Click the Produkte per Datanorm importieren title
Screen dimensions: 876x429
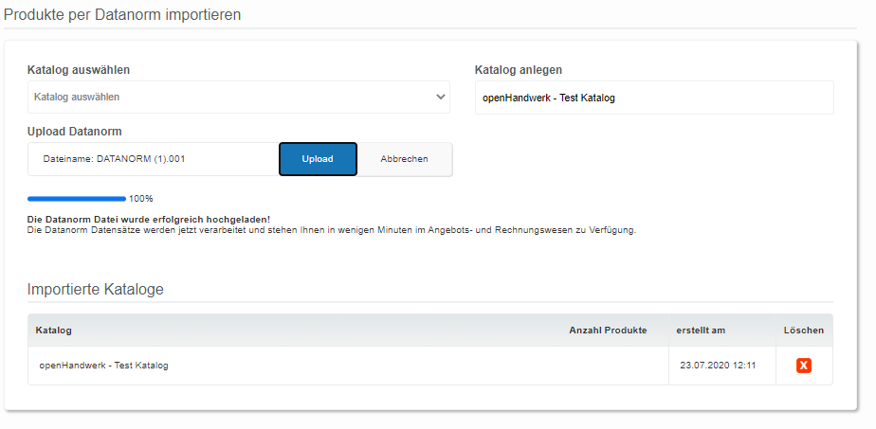(122, 14)
